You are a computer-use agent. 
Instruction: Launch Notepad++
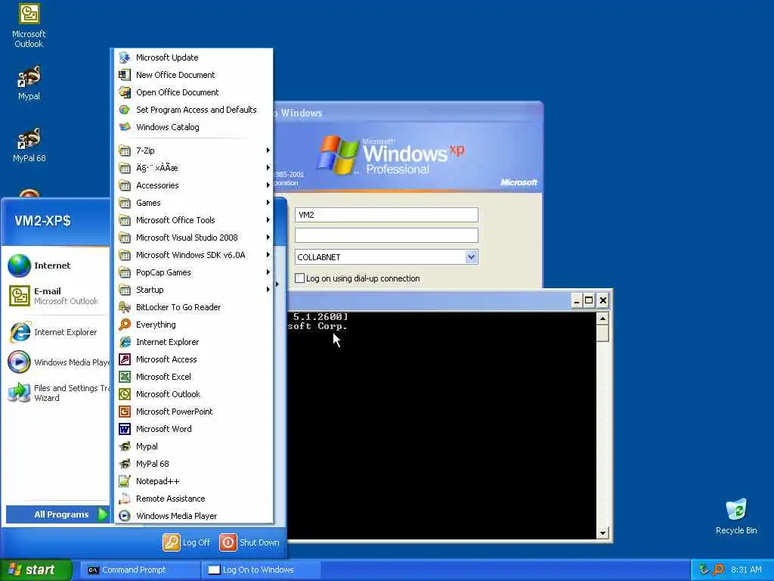[x=193, y=481]
